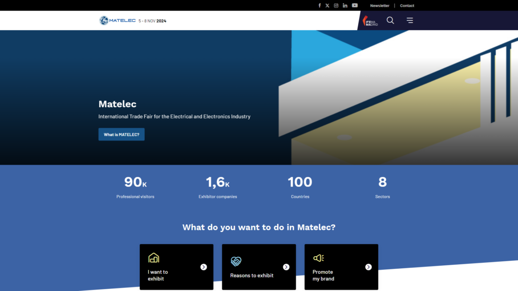Click the Matelec hero heading

tap(117, 104)
